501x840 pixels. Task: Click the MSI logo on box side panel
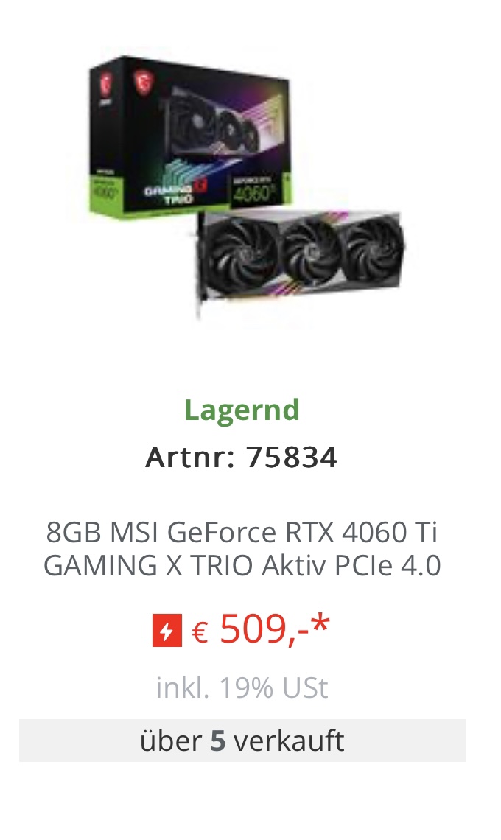click(x=105, y=83)
